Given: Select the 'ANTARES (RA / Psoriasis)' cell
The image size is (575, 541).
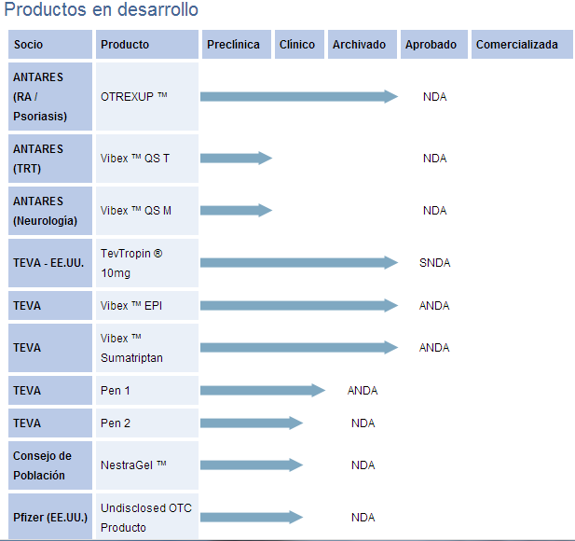Looking at the screenshot, I should click(x=50, y=96).
